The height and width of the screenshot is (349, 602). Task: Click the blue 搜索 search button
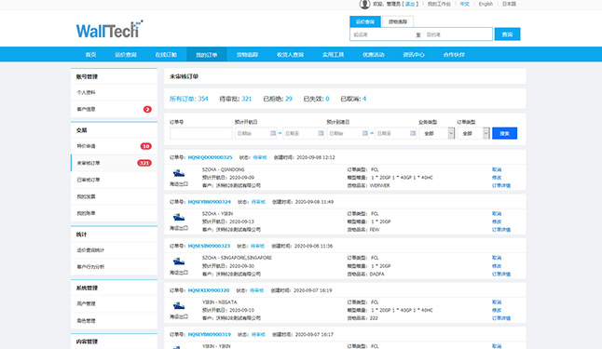(504, 133)
